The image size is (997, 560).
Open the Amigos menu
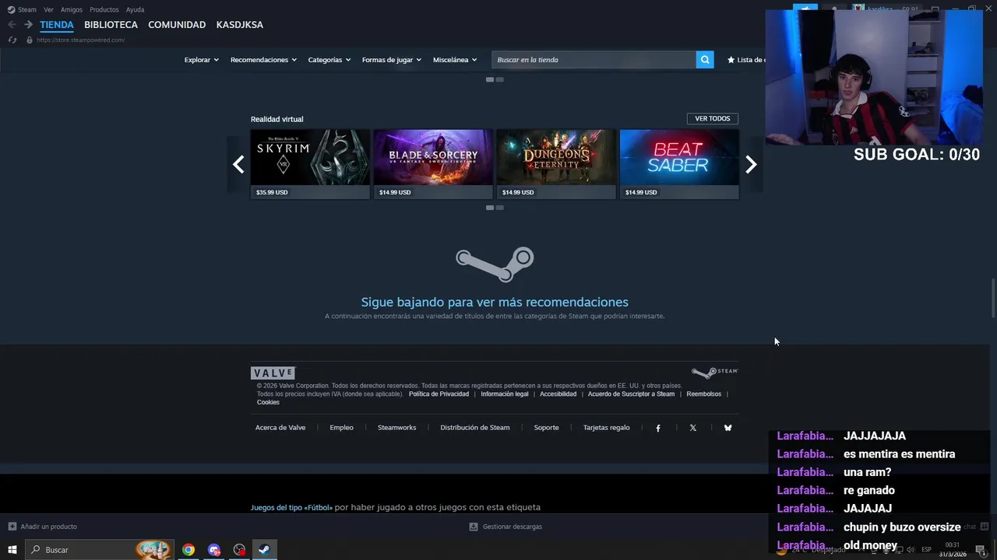[72, 10]
